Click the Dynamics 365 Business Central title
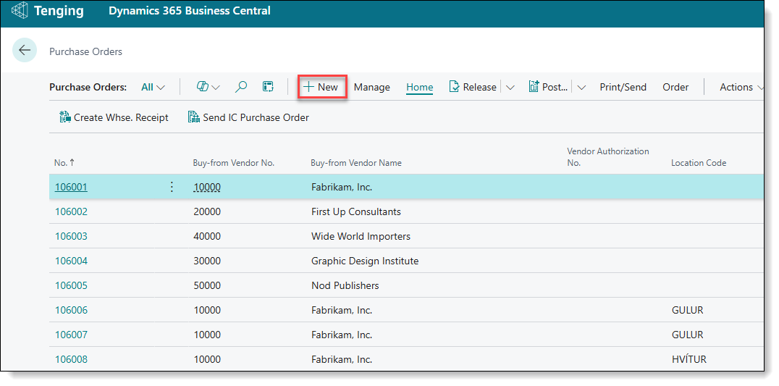 189,10
